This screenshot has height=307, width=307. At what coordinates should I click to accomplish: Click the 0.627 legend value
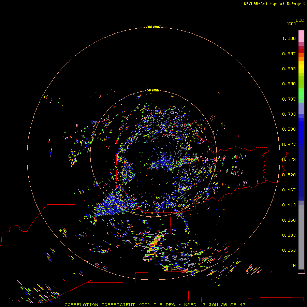tap(289, 145)
